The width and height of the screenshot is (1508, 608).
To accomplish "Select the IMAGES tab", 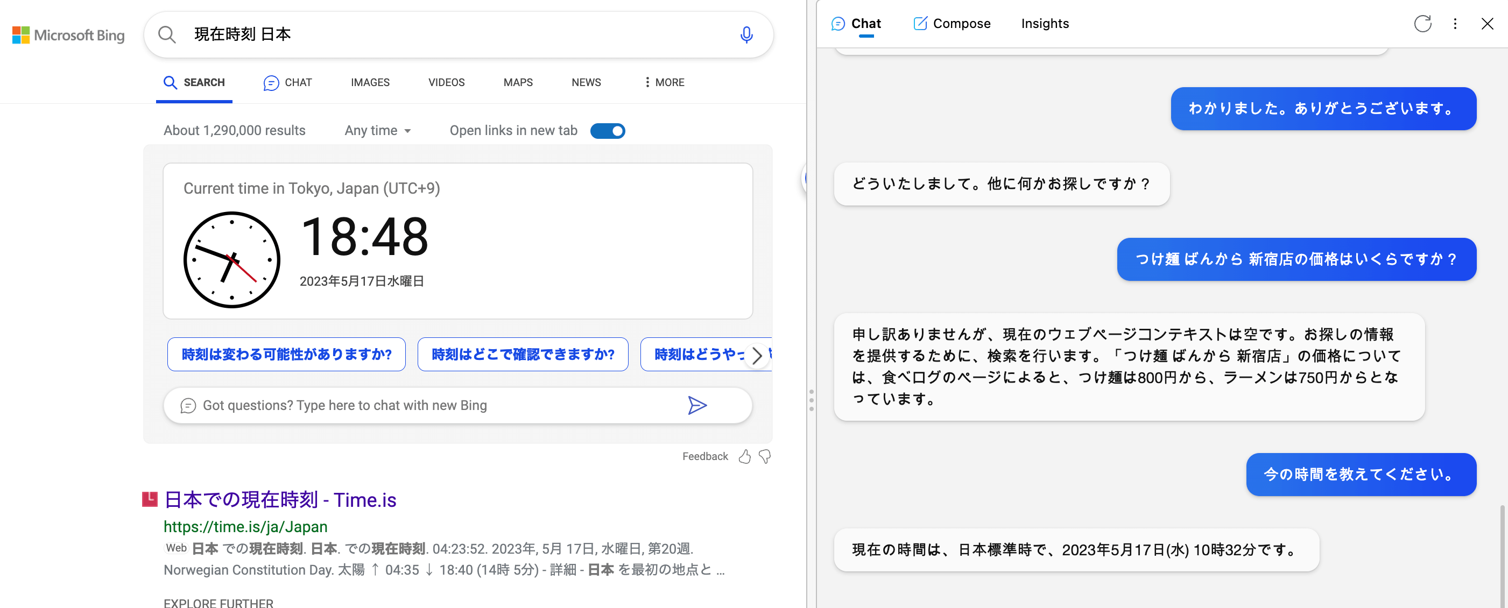I will pyautogui.click(x=370, y=82).
